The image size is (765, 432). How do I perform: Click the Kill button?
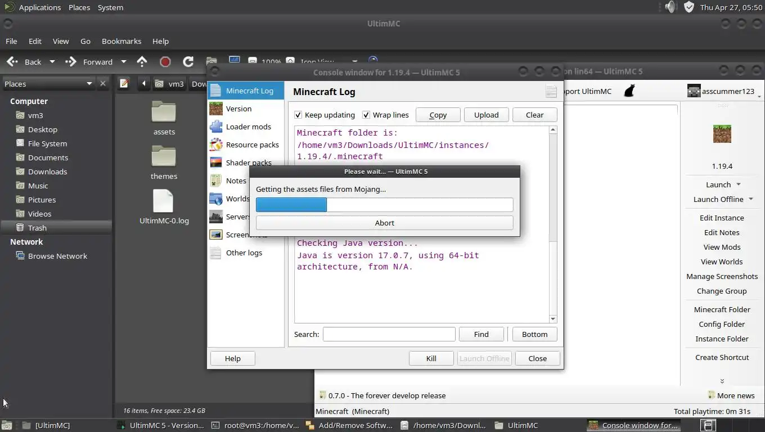click(431, 358)
